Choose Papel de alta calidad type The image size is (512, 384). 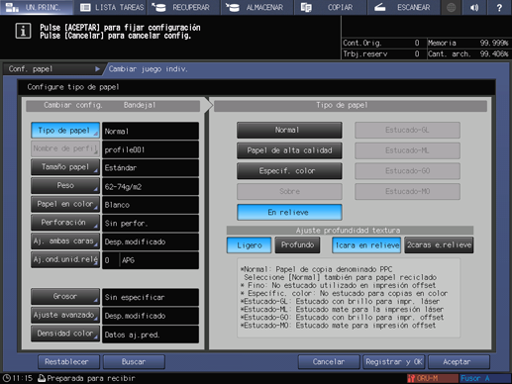pyautogui.click(x=289, y=150)
